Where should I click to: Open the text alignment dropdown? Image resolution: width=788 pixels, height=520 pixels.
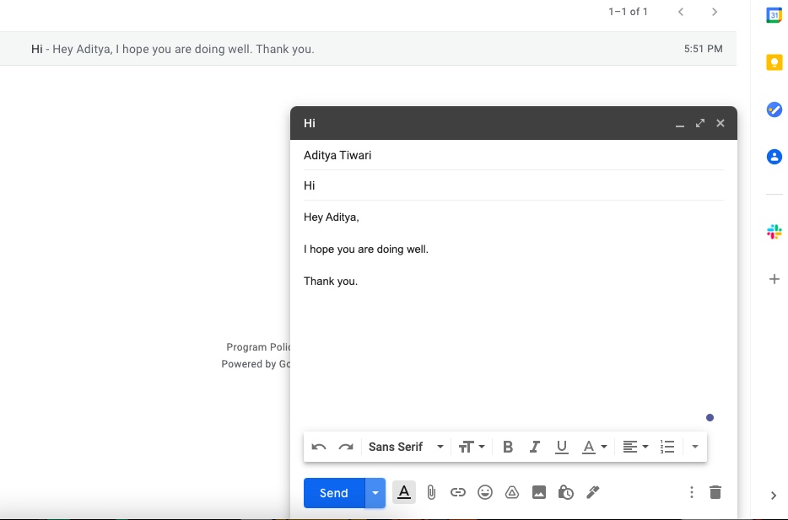634,447
